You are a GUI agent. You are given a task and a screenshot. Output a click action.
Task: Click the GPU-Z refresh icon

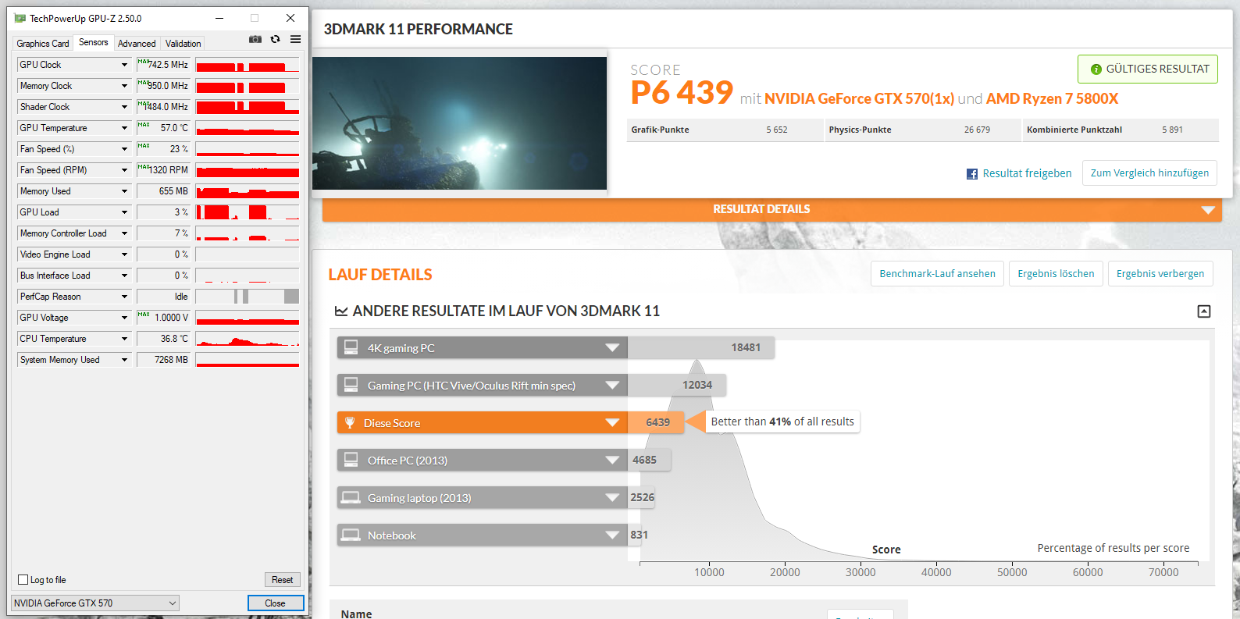click(276, 39)
